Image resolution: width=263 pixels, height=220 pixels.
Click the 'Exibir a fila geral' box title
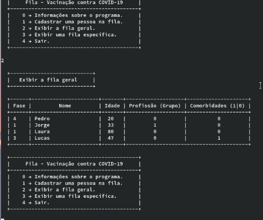(x=48, y=80)
